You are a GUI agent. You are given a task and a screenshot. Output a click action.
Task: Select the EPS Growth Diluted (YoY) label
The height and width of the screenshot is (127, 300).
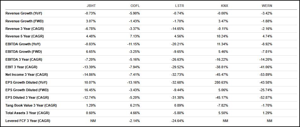pyautogui.click(x=26, y=82)
